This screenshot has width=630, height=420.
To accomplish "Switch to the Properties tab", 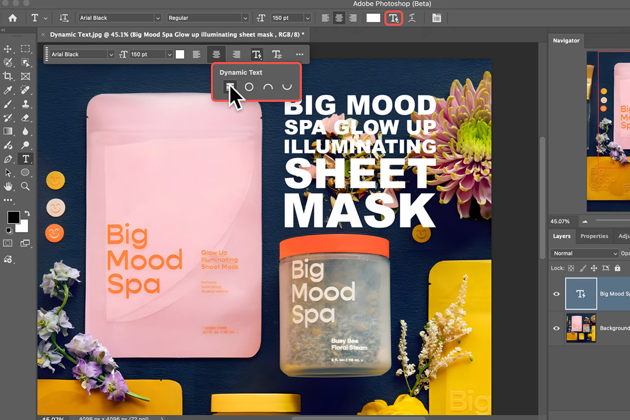I will [594, 236].
